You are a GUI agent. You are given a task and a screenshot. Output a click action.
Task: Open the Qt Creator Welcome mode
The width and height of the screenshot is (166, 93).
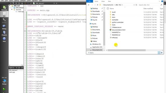point(4,8)
